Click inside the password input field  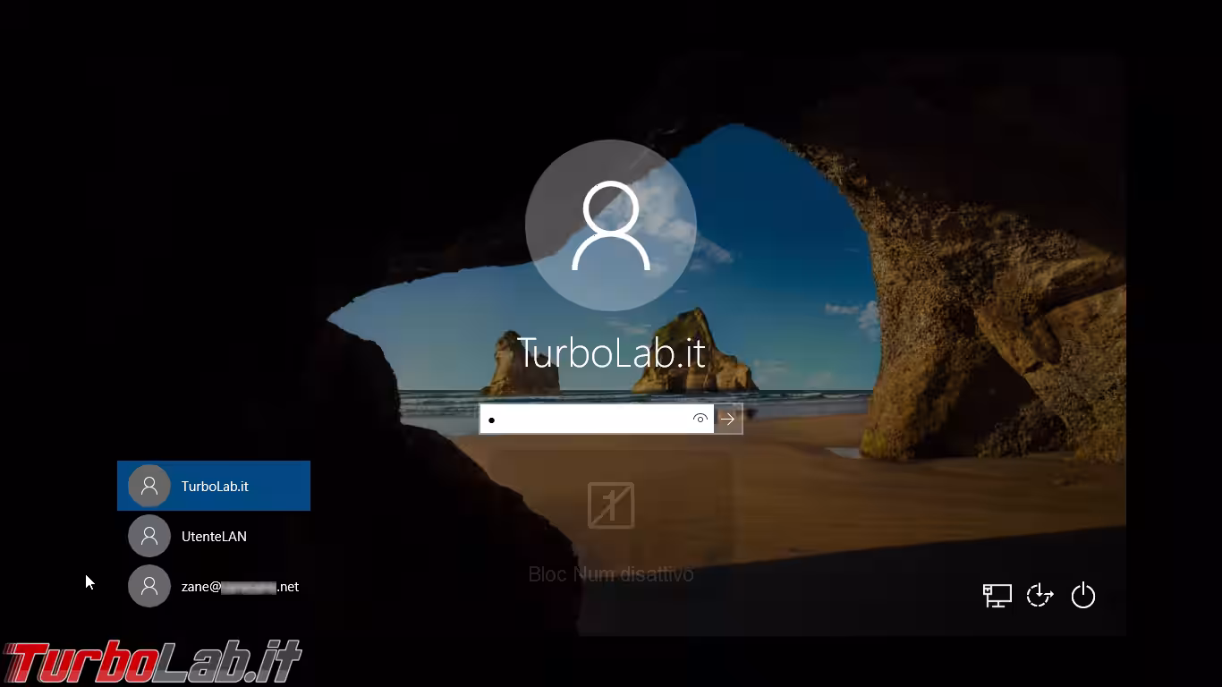[x=590, y=419]
